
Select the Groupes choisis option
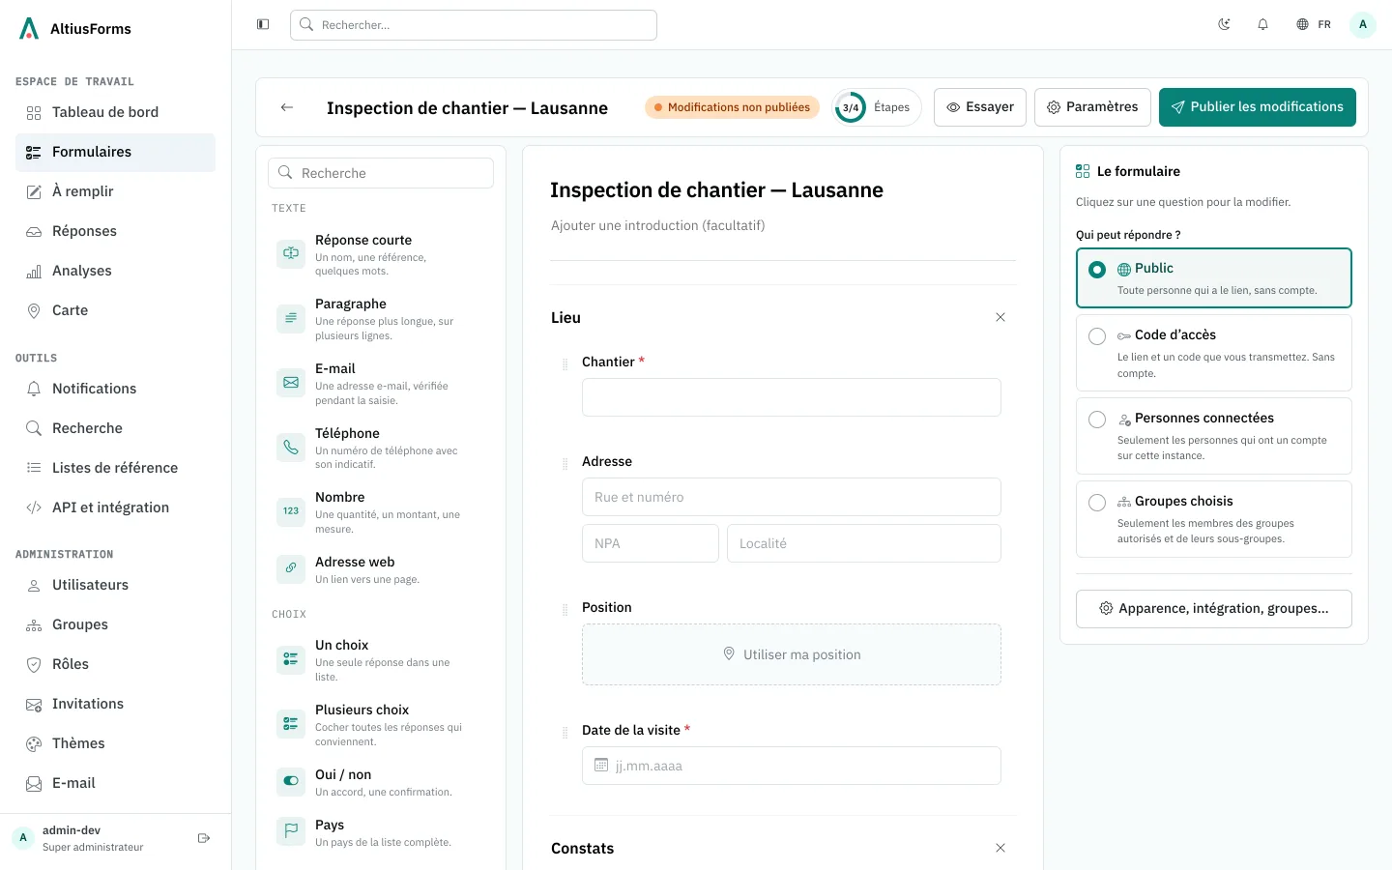[x=1214, y=519]
